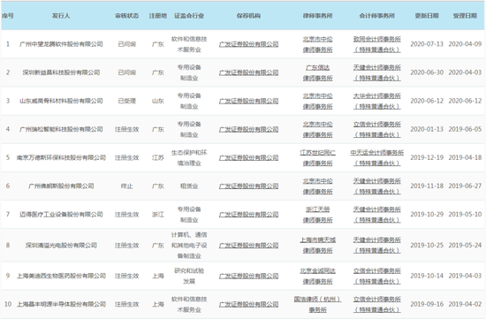The width and height of the screenshot is (486, 319).
Task: Click the 保荐机构 column header
Action: (x=248, y=16)
